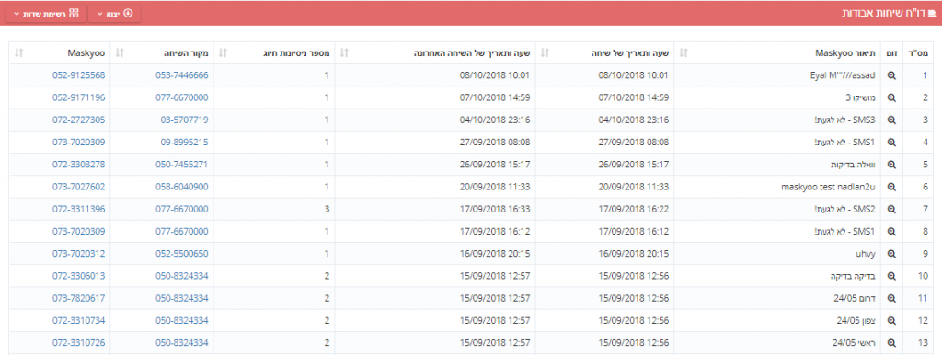Open the רשימת שדות fields list dropdown
The image size is (942, 355).
(x=46, y=13)
